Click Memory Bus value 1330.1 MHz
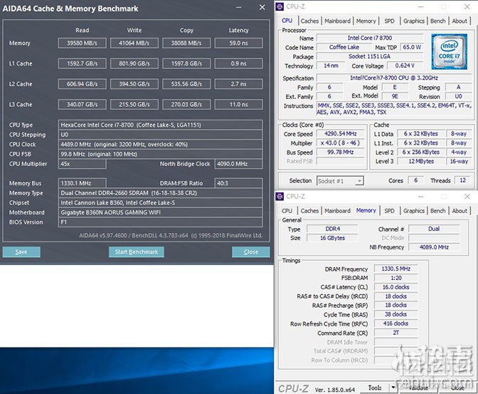The width and height of the screenshot is (478, 394). tap(83, 183)
